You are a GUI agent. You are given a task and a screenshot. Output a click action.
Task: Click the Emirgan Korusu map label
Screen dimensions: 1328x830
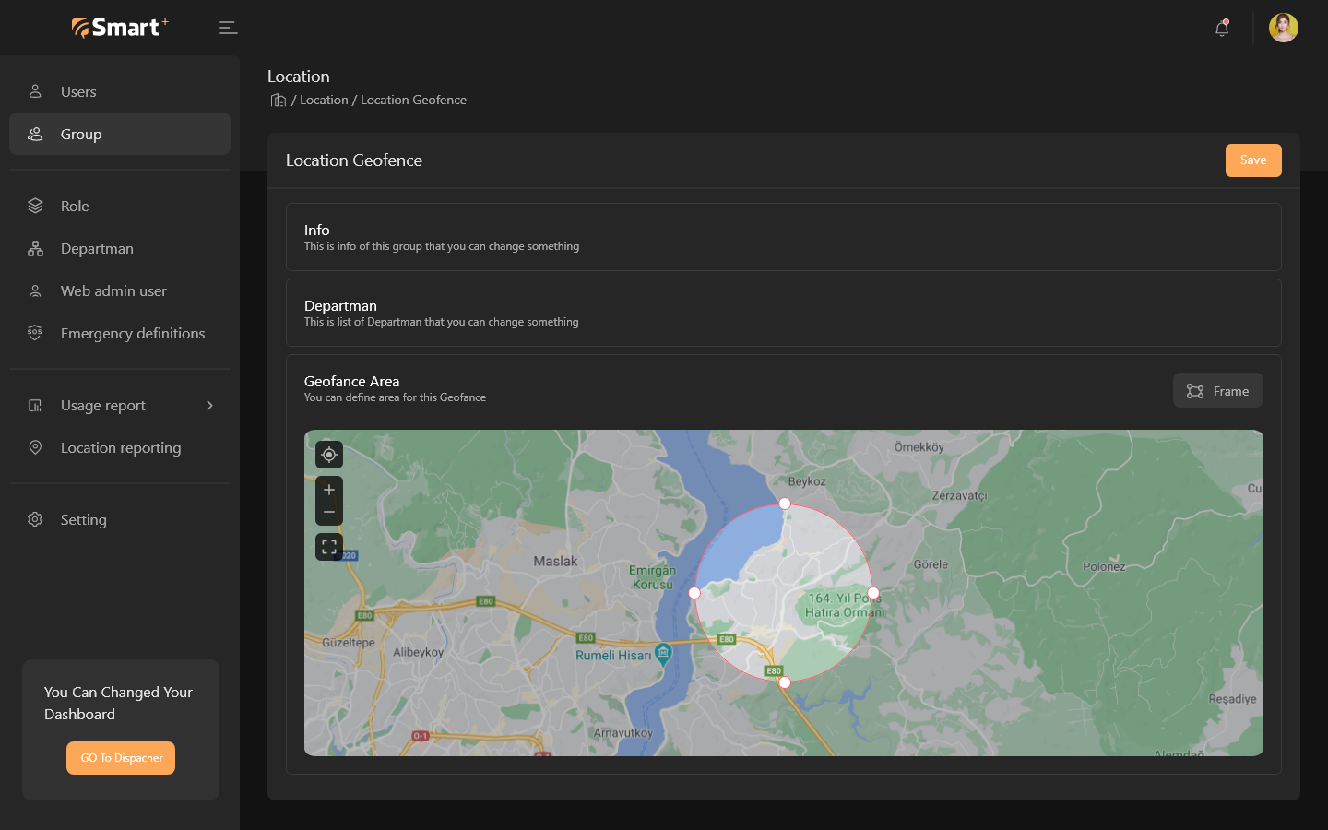[x=652, y=577]
